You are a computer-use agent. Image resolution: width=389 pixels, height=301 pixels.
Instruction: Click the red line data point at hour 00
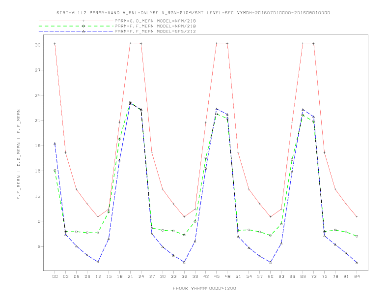[x=55, y=44]
